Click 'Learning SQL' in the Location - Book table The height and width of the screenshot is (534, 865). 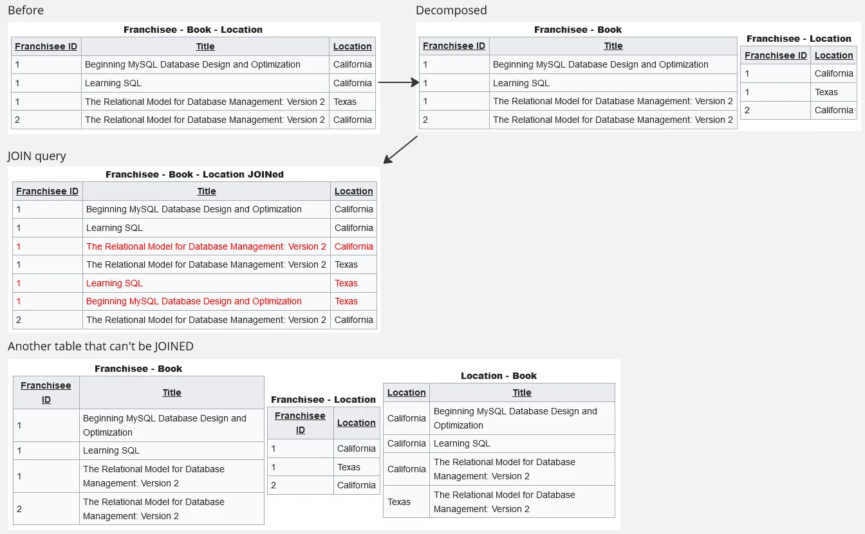pos(461,443)
